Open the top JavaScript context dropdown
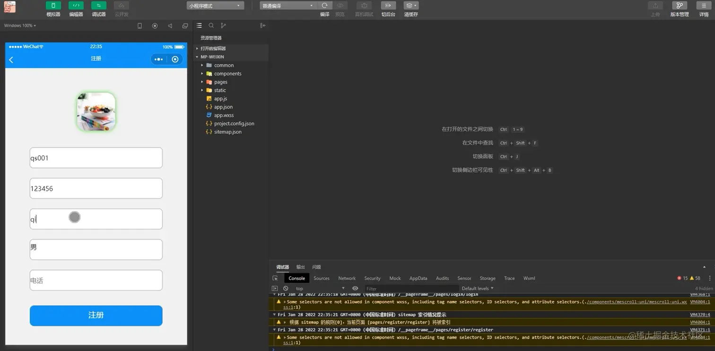 (x=320, y=288)
